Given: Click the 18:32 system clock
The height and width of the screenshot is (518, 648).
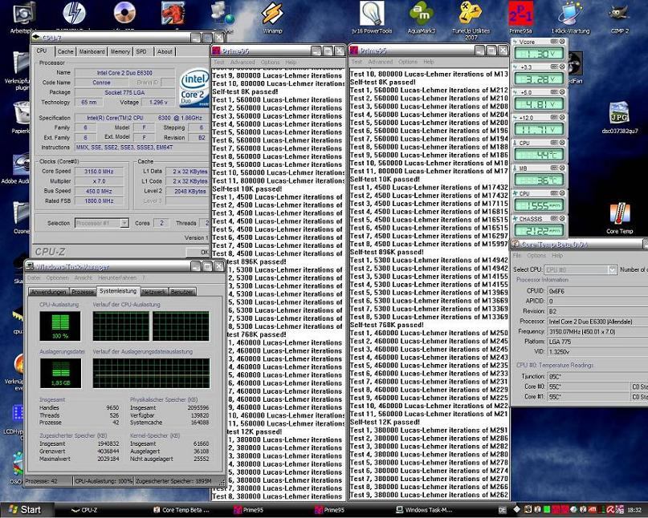Looking at the screenshot, I should pyautogui.click(x=634, y=510).
